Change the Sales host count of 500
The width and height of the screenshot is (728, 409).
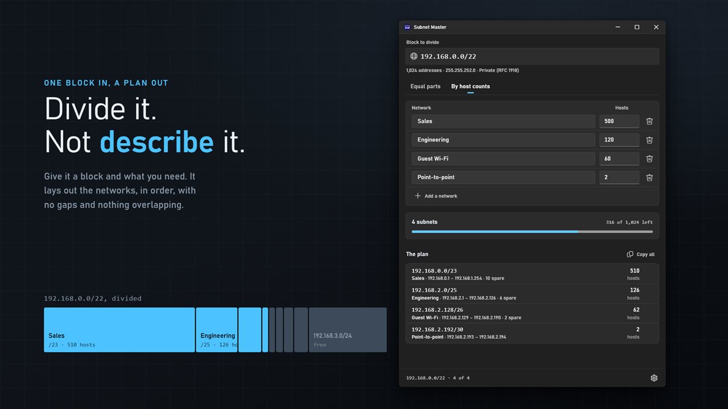(619, 121)
